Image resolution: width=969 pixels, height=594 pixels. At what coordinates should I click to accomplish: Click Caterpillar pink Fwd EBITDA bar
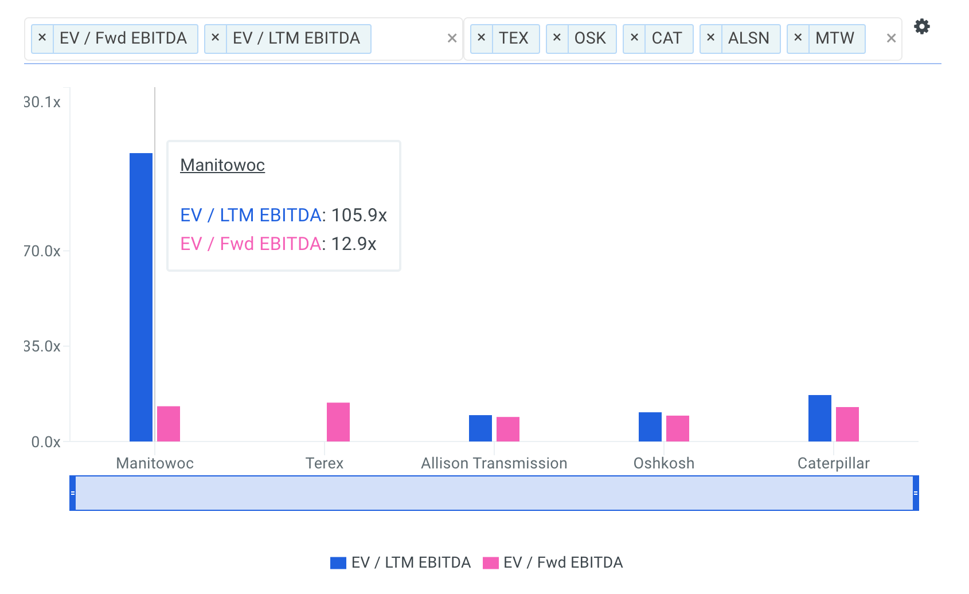(x=847, y=424)
